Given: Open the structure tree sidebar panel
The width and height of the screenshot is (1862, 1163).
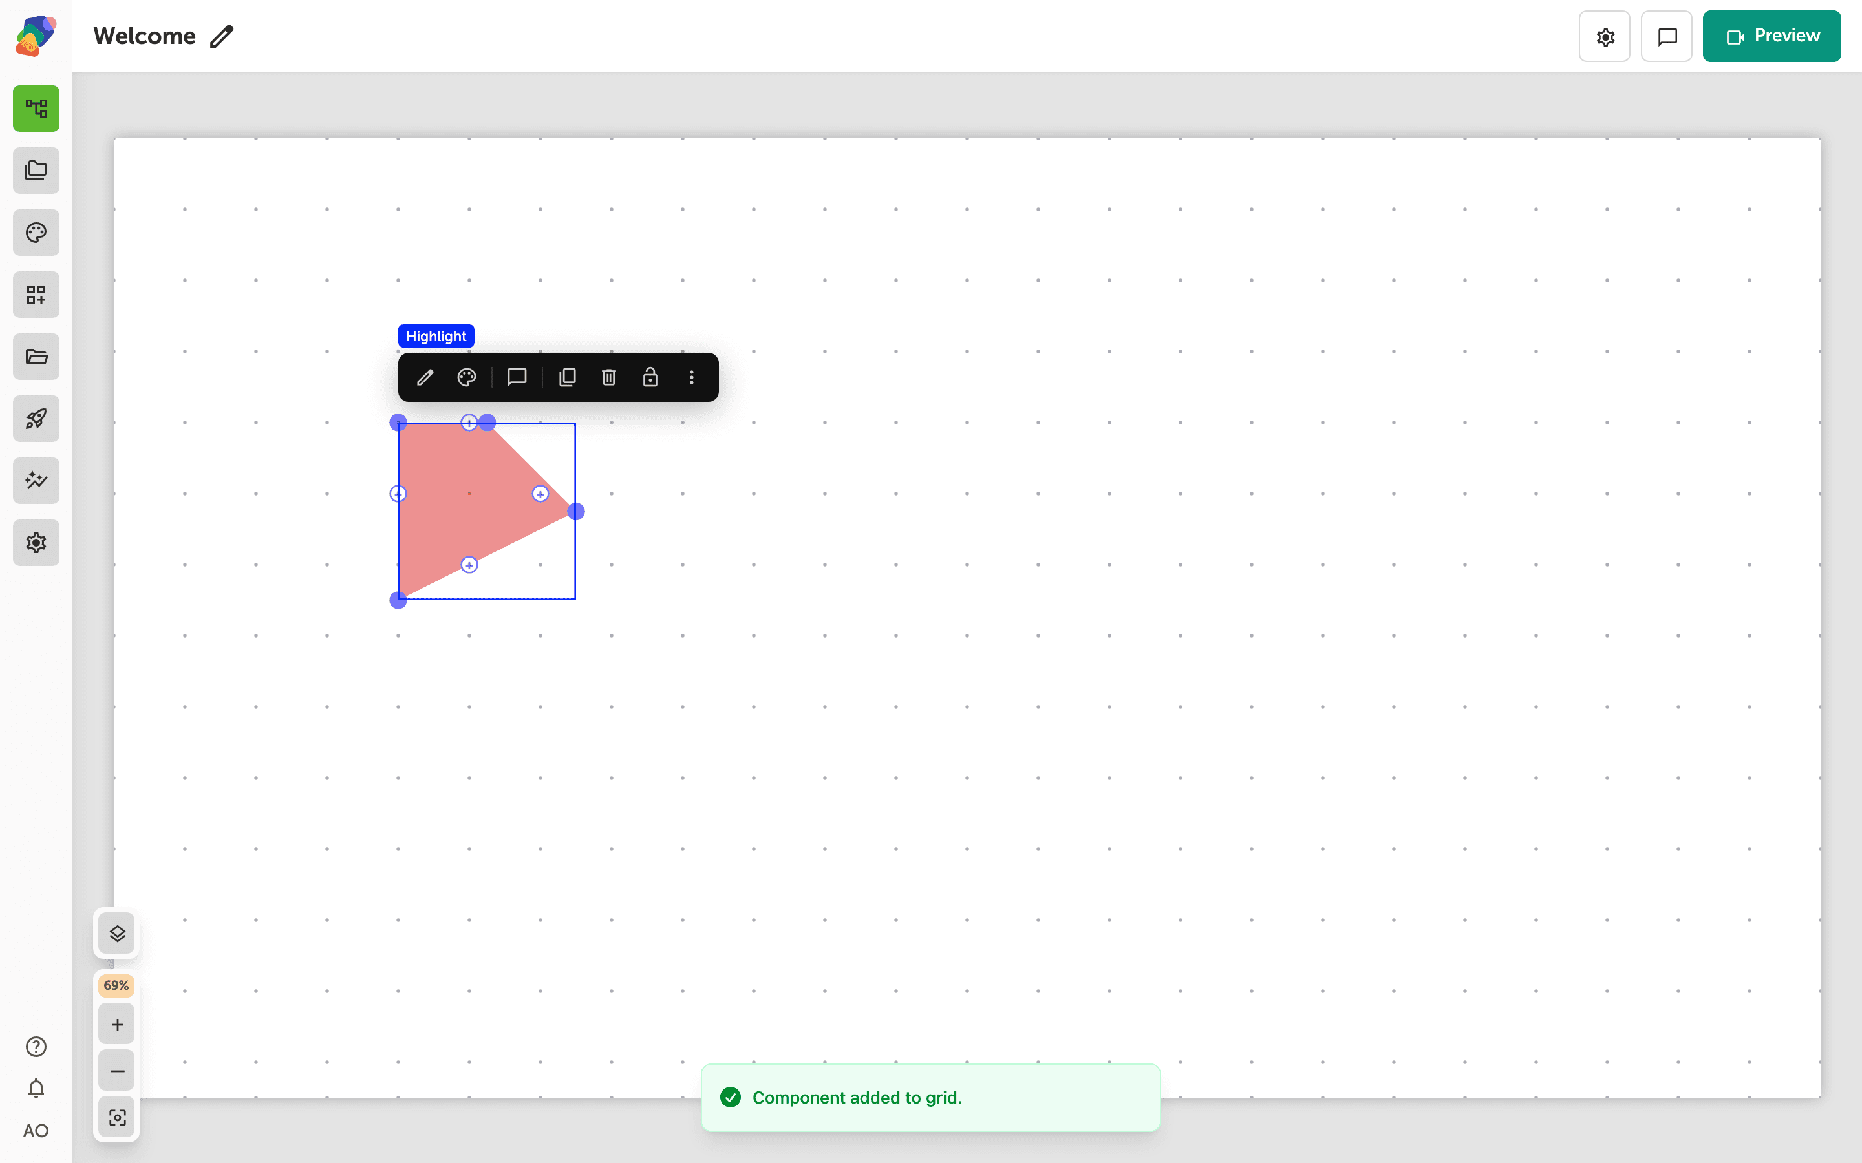Looking at the screenshot, I should click(x=36, y=109).
